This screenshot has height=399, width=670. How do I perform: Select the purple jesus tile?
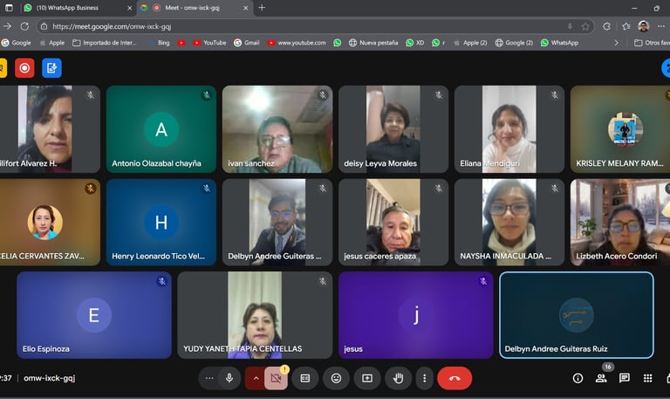(416, 315)
